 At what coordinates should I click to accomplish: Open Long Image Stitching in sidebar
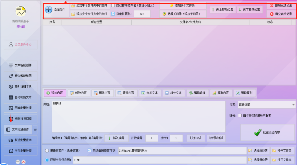(21, 119)
